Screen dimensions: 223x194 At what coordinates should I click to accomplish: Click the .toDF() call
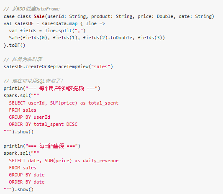[x=16, y=45]
